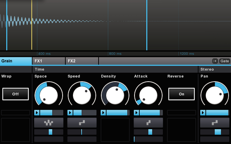Switch to the FX2 tab
Viewport: 231px width, 144px height.
point(82,61)
